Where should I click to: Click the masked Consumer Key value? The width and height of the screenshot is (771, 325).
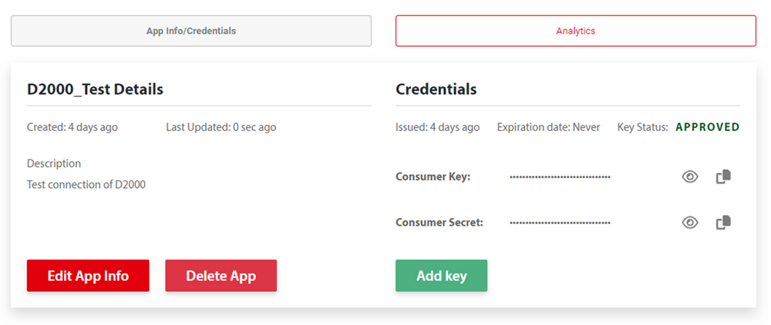[560, 177]
